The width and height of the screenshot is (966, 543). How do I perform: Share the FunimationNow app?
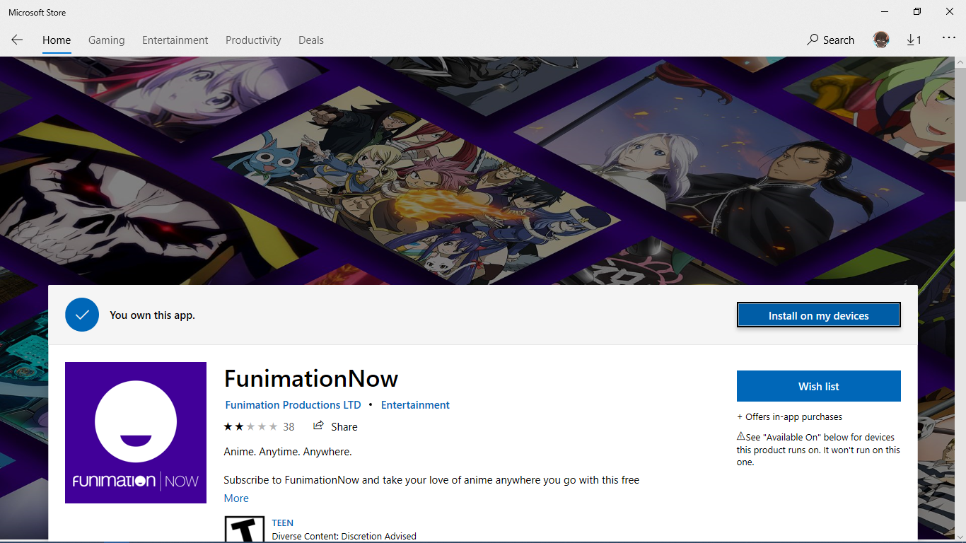pos(335,426)
